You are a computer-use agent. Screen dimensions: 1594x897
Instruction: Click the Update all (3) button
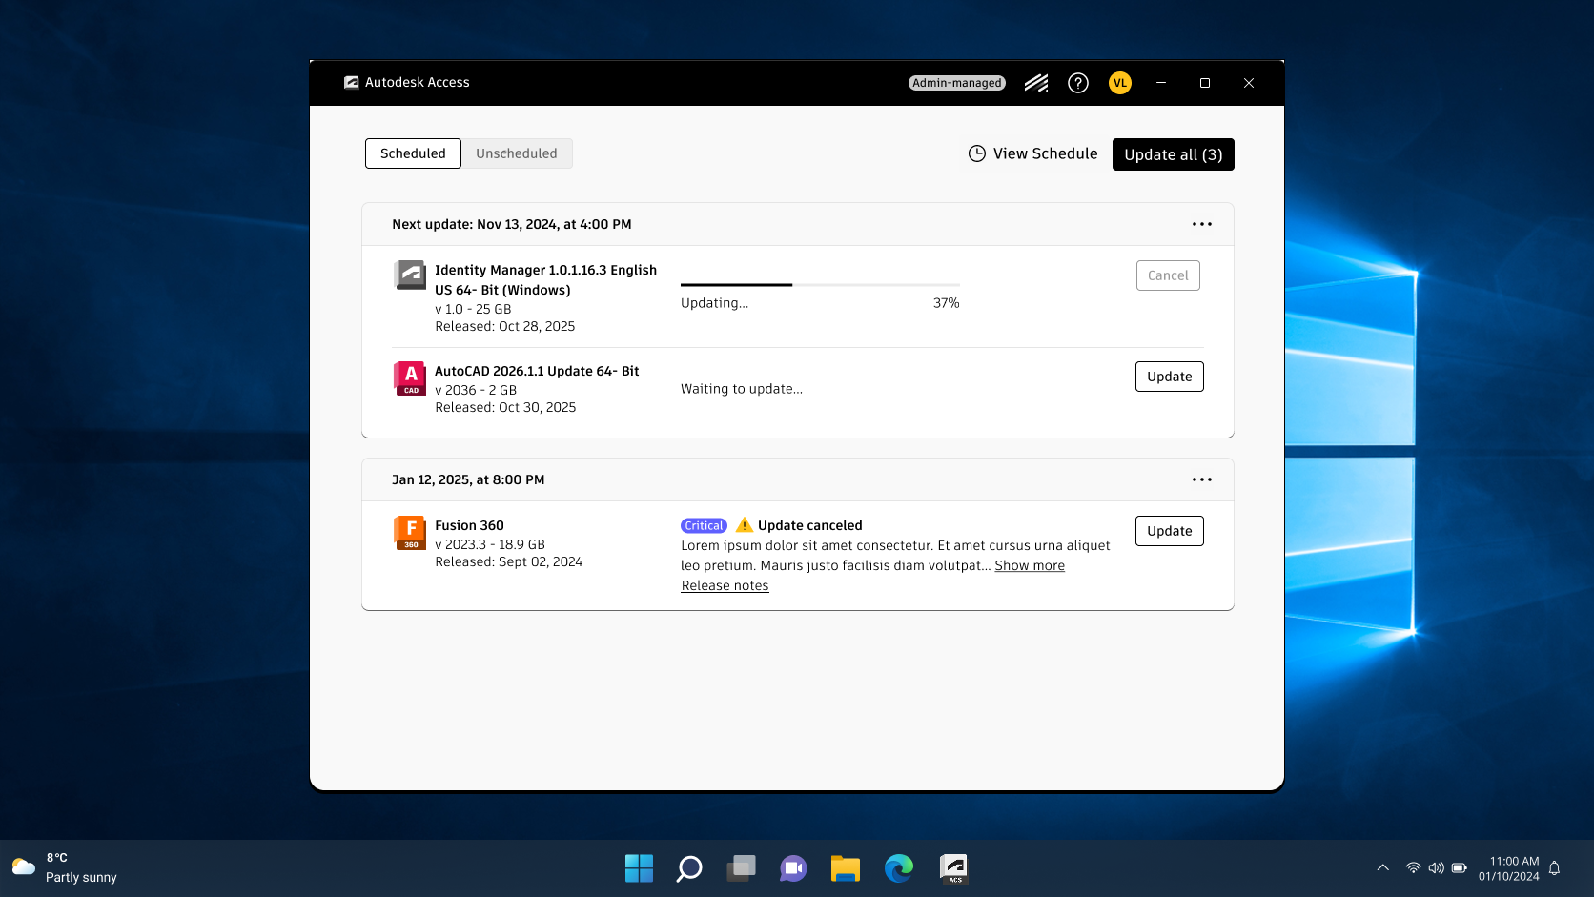(x=1173, y=154)
